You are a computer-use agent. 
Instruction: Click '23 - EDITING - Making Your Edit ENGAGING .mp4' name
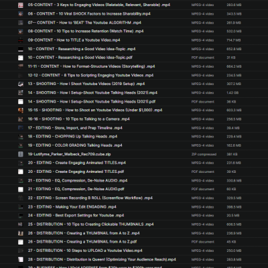tap(72, 207)
